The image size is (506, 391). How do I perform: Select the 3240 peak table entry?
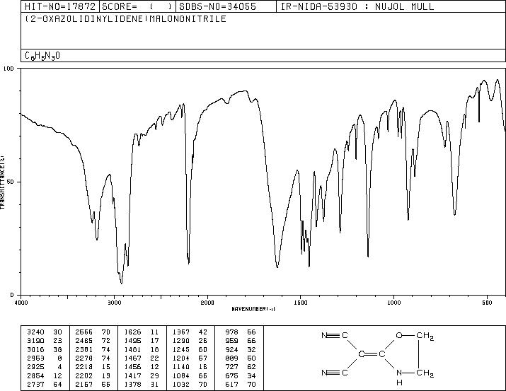click(44, 332)
